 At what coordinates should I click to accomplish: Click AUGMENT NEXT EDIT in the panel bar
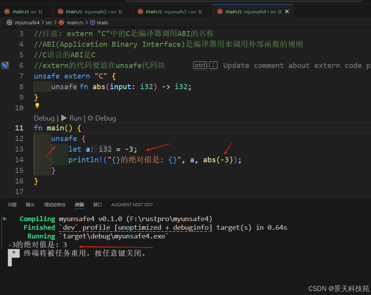pos(132,205)
